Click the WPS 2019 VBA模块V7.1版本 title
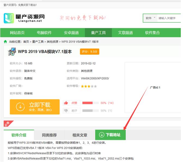Viewport: 183px width, 162px height. point(45,52)
